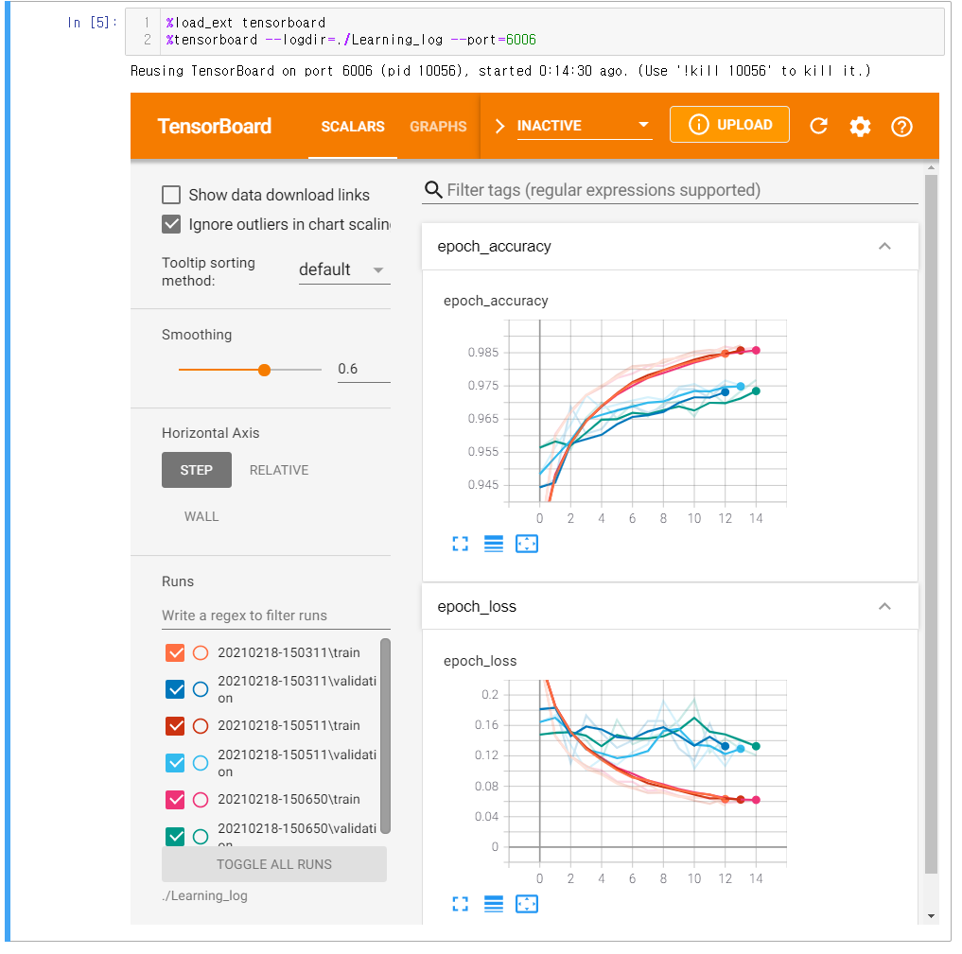Set horizontal axis to RELATIVE
962x954 pixels.
tap(278, 470)
